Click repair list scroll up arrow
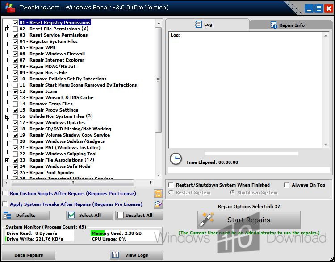The height and width of the screenshot is (262, 335). pyautogui.click(x=159, y=23)
